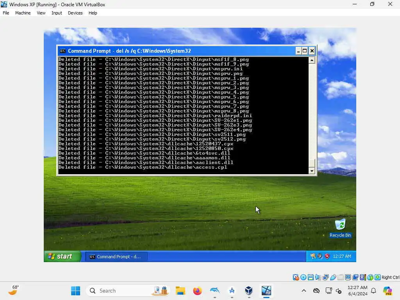Click the muted speaker tray icon
Viewport: 400px width, 300px height.
click(x=339, y=291)
